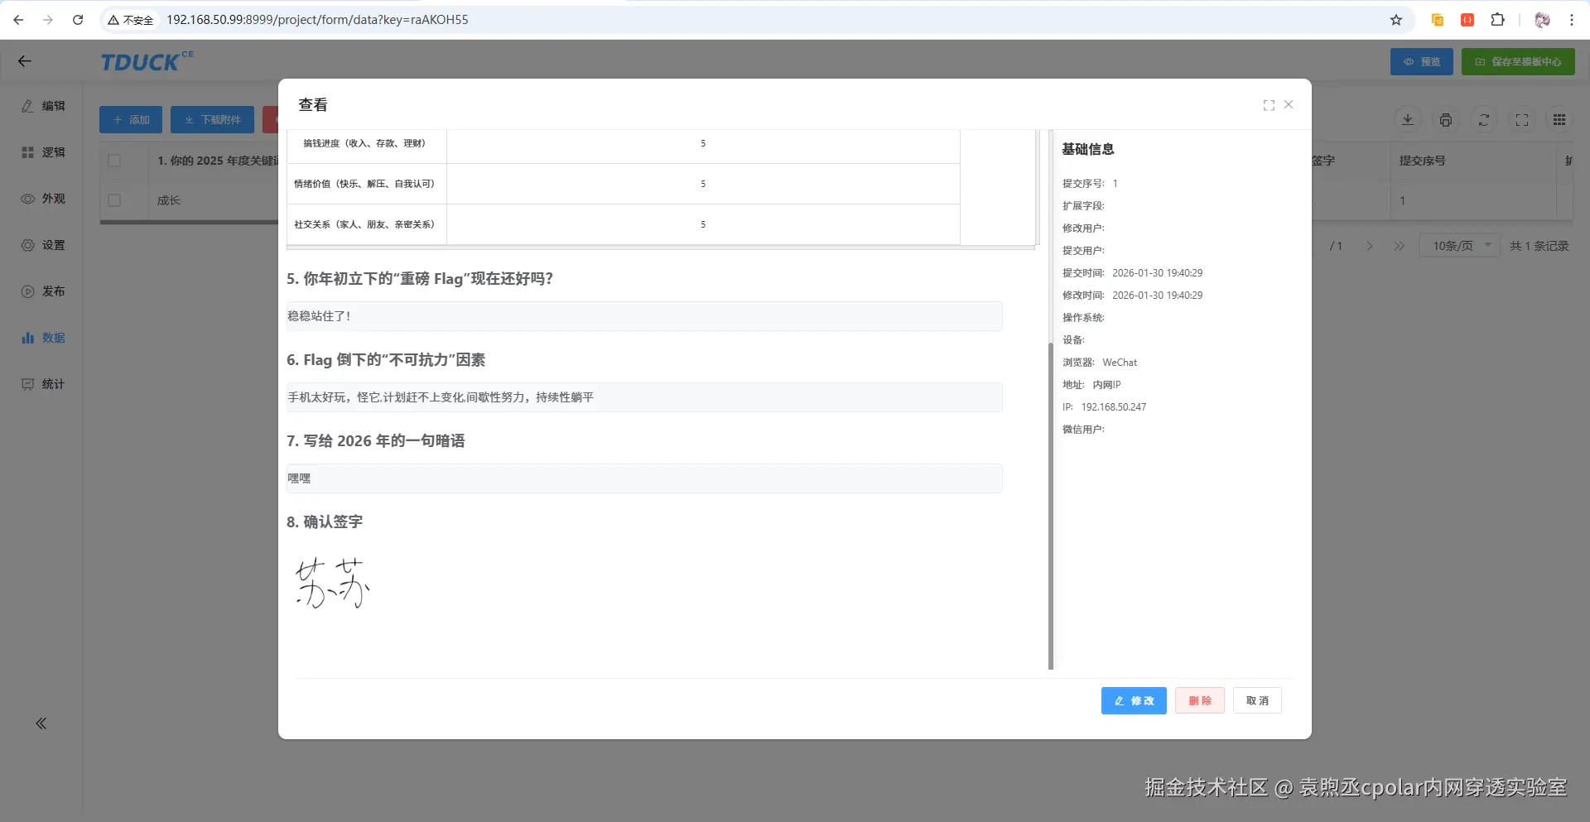Open the browser extensions puzzle icon
The image size is (1590, 822).
pyautogui.click(x=1497, y=20)
